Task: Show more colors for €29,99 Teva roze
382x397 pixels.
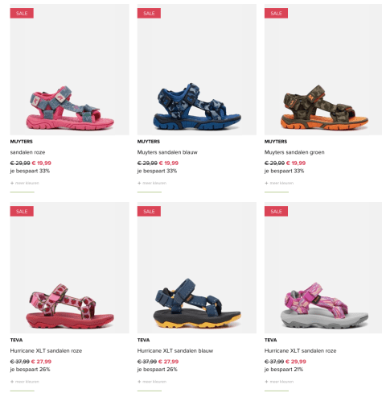Action: click(279, 382)
